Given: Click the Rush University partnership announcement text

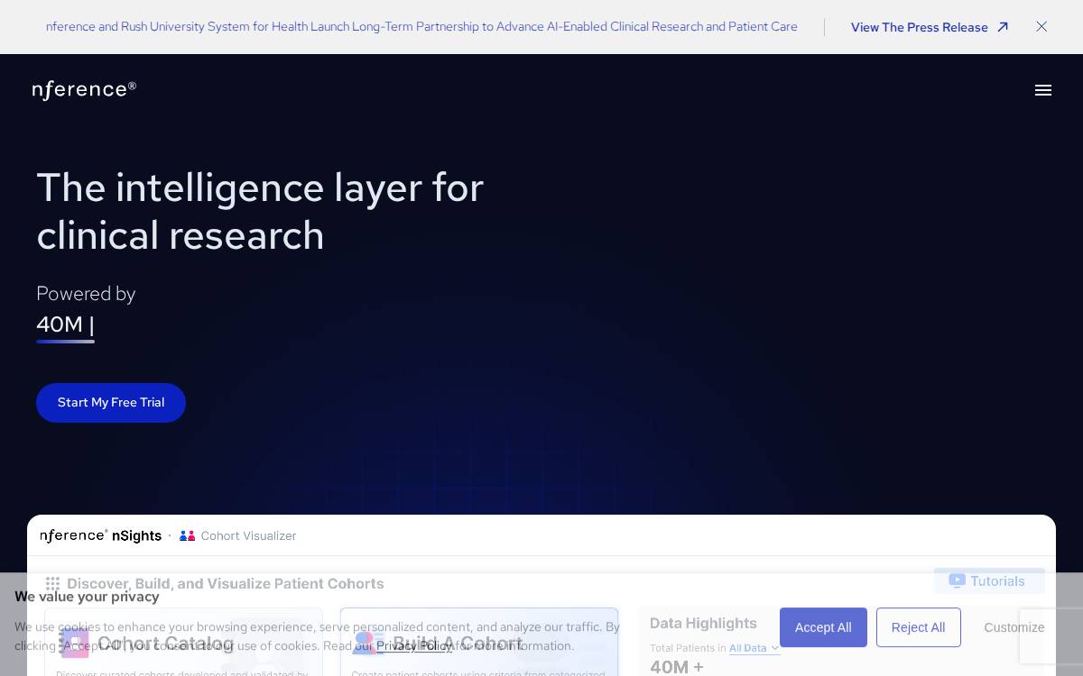Looking at the screenshot, I should pos(421,27).
